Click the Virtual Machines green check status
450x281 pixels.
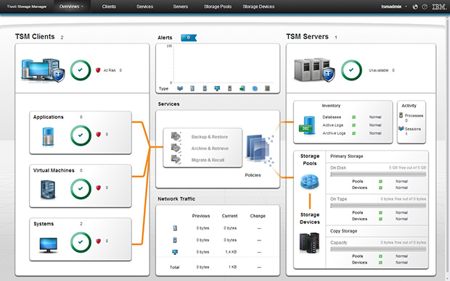(81, 189)
